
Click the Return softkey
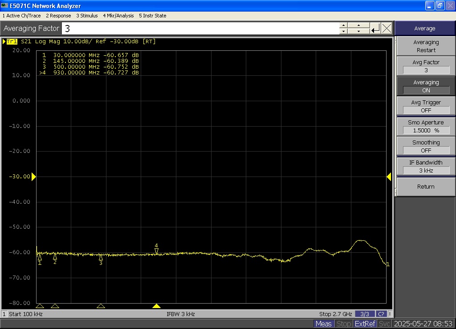(426, 187)
